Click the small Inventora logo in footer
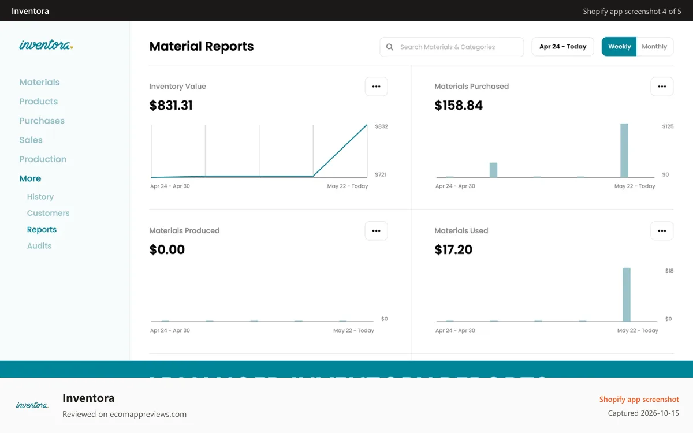 32,405
